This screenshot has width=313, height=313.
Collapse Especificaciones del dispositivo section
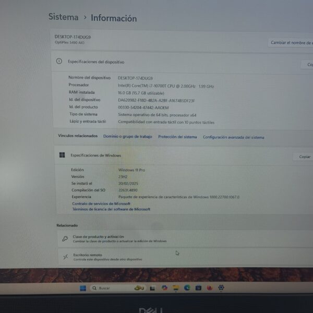point(182,62)
